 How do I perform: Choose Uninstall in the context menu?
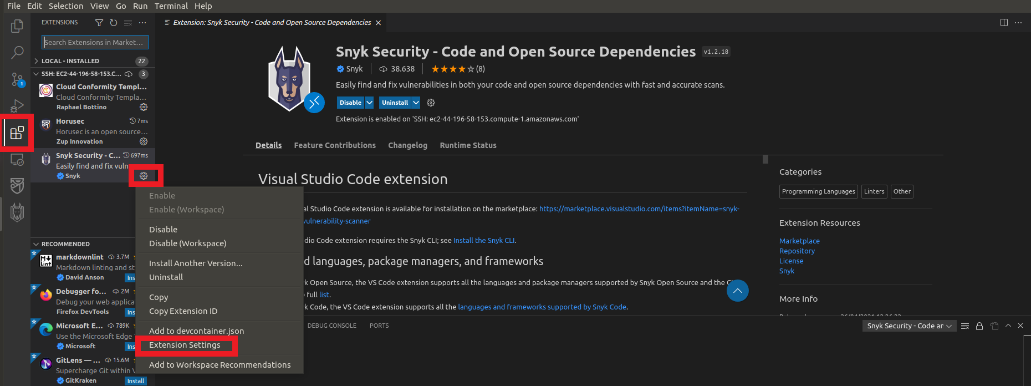pos(220,277)
